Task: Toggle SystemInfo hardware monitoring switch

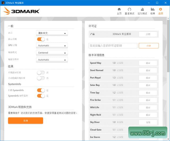Action: 41,96
